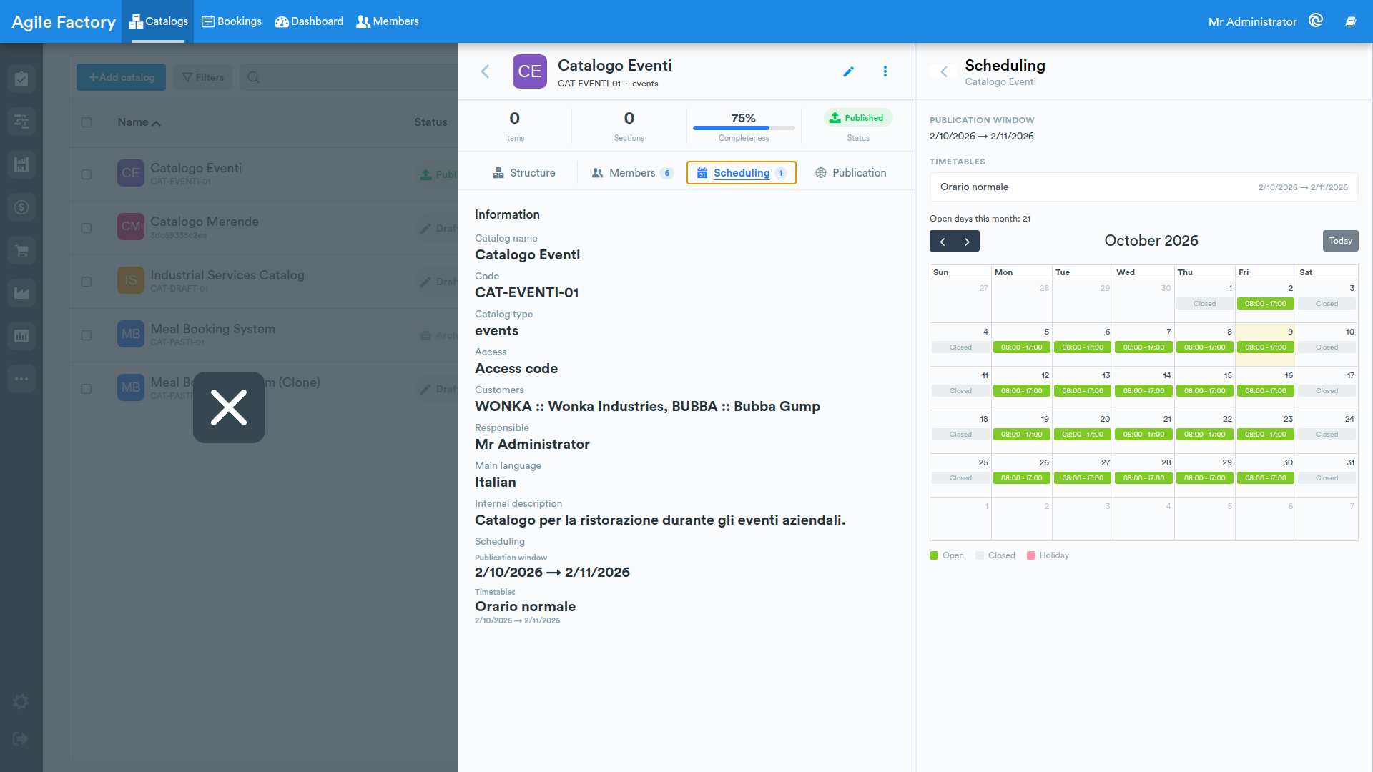This screenshot has height=772, width=1373.
Task: Check the Catalogo Eventi row checkbox
Action: pyautogui.click(x=87, y=174)
